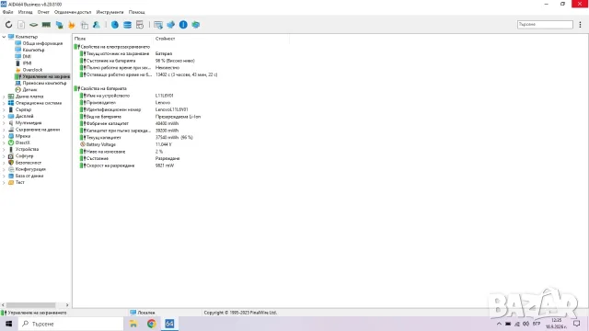Expand the Операционна система tree node

click(4, 103)
